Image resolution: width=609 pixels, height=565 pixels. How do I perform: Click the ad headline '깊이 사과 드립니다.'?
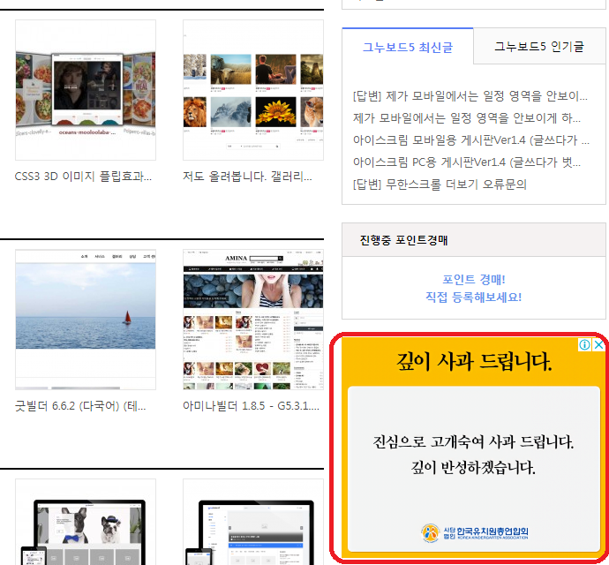pos(473,362)
